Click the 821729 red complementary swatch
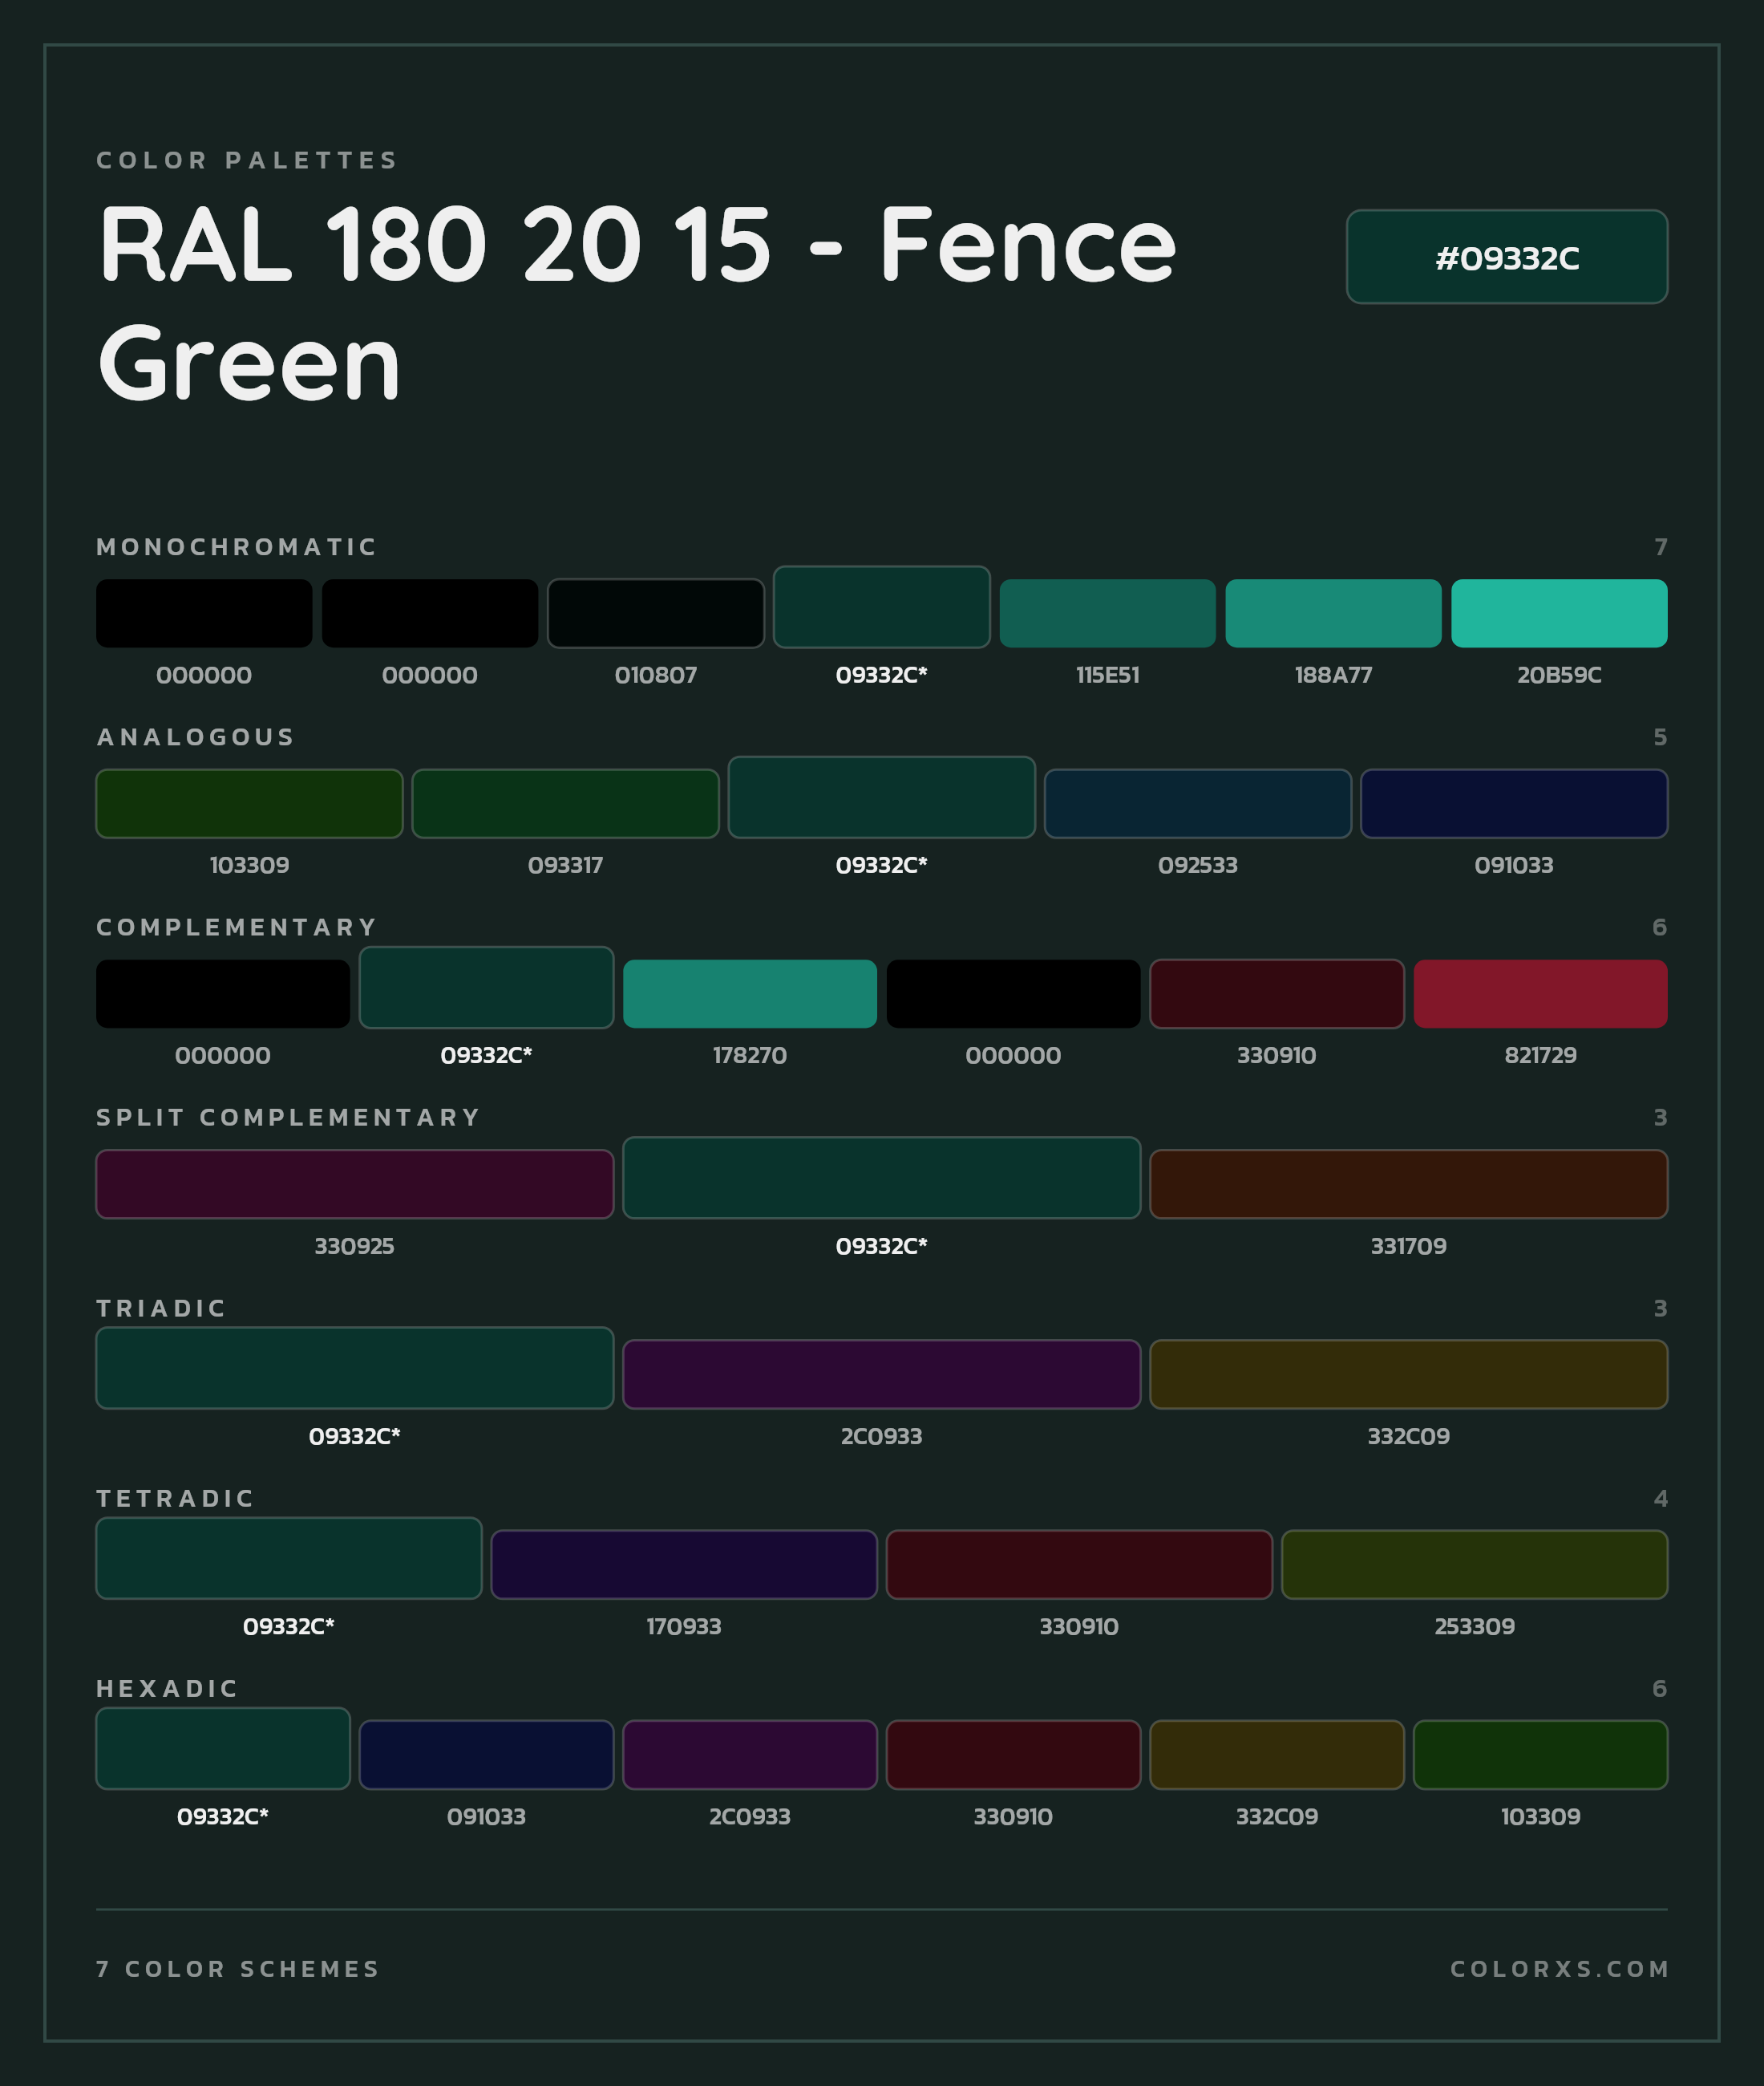Image resolution: width=1764 pixels, height=2086 pixels. [1540, 993]
